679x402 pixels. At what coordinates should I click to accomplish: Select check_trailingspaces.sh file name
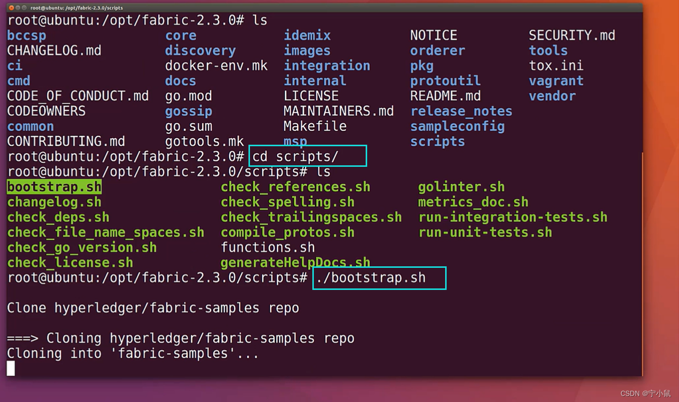(311, 218)
